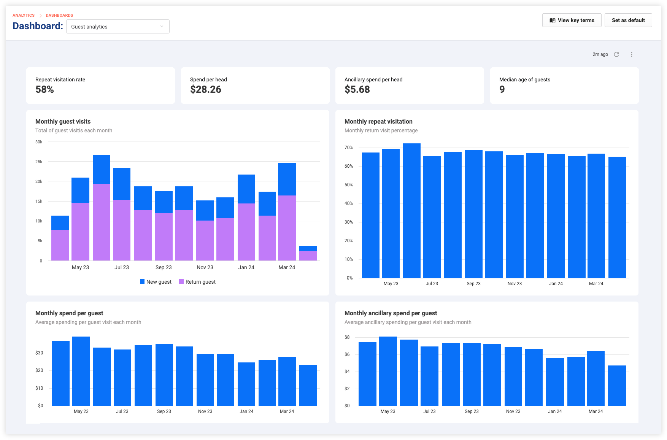Click the New guest segment of Nov 23 visits bar

[x=205, y=210]
